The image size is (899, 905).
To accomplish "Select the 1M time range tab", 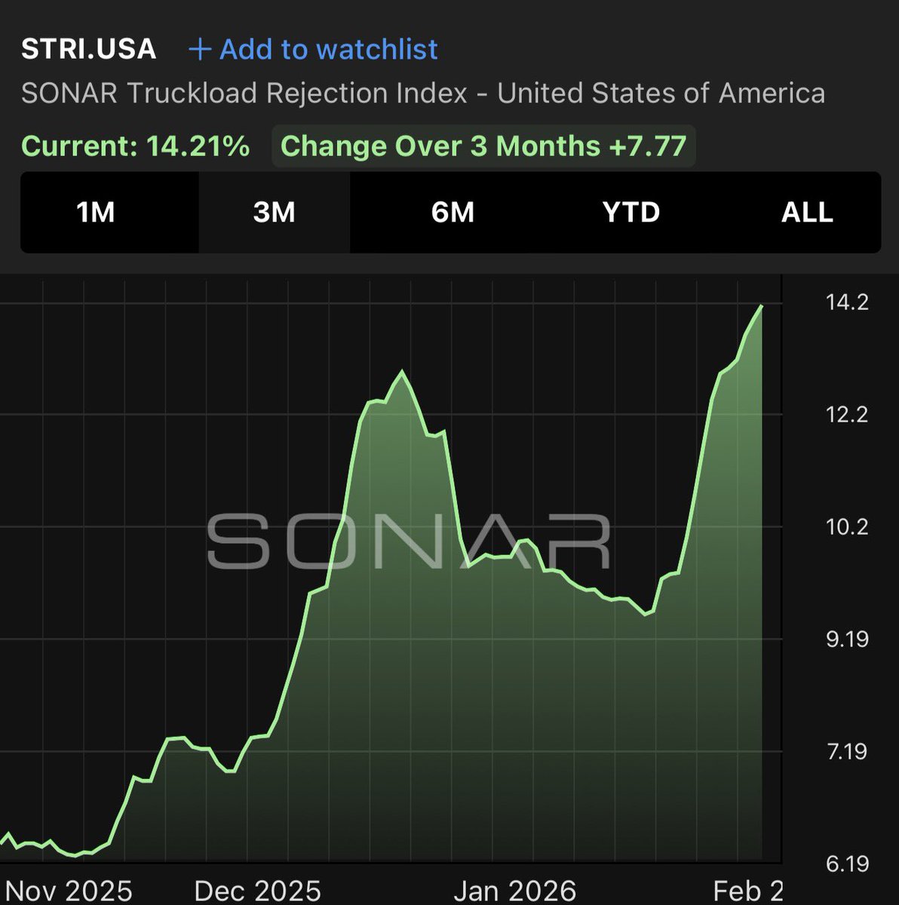I will tap(96, 213).
